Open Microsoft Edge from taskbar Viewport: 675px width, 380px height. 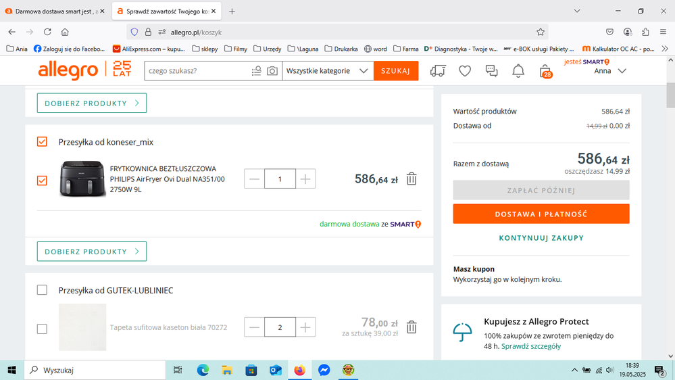point(203,370)
